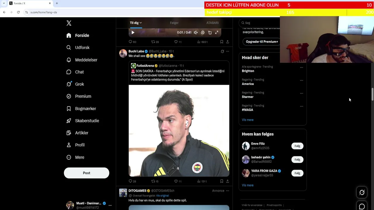Open Chat in sidebar
The width and height of the screenshot is (374, 210).
pyautogui.click(x=75, y=72)
